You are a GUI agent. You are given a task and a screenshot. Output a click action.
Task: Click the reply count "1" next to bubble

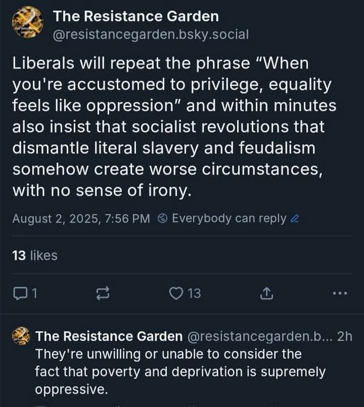pos(35,293)
